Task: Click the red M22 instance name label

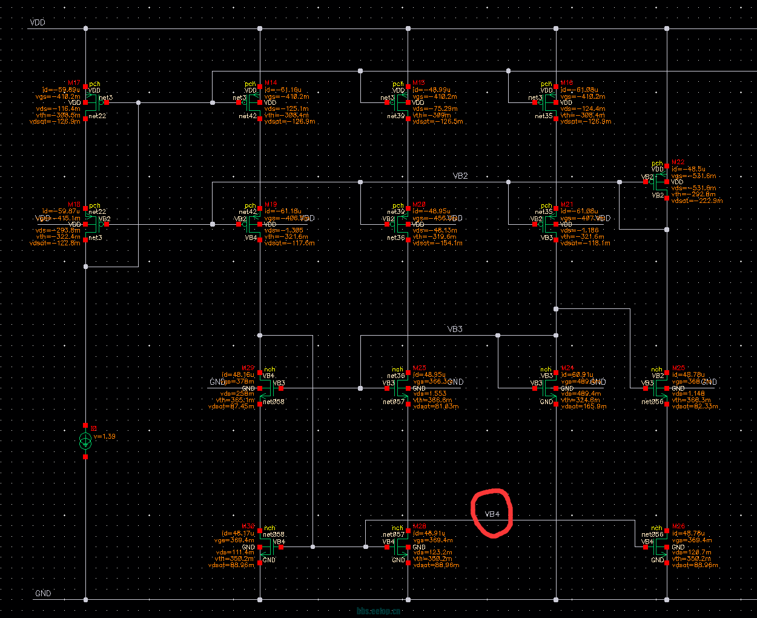Action: point(678,162)
